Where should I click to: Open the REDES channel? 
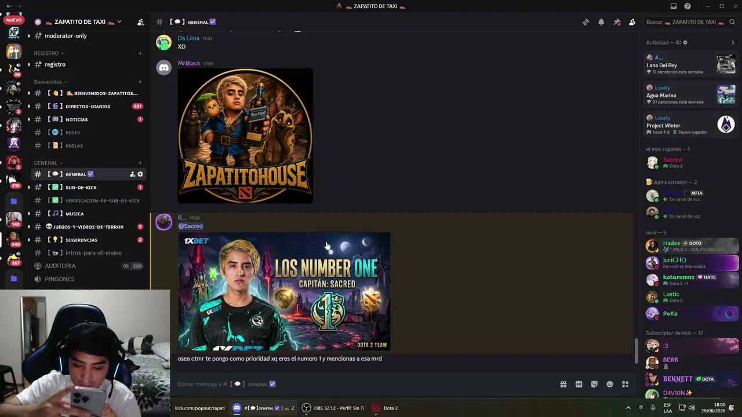point(88,133)
